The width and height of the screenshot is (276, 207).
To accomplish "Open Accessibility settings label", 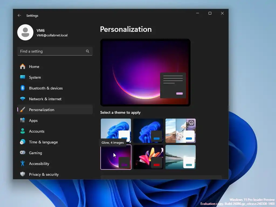I will coord(39,164).
